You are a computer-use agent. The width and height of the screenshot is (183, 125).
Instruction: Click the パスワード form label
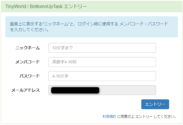point(30,76)
